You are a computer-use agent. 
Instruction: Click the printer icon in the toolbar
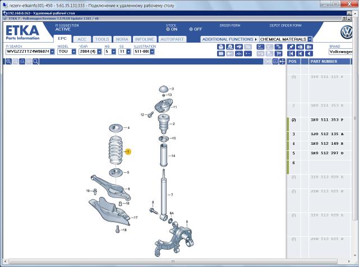click(220, 47)
